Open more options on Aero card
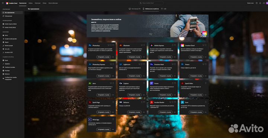Screen dimensions: 268x138 point(113,95)
